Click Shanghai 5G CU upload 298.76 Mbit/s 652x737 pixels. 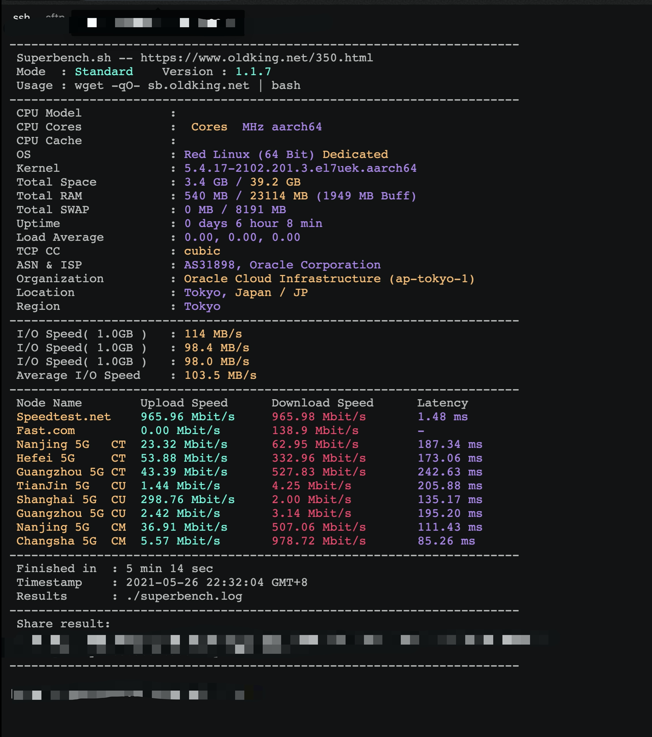(188, 500)
